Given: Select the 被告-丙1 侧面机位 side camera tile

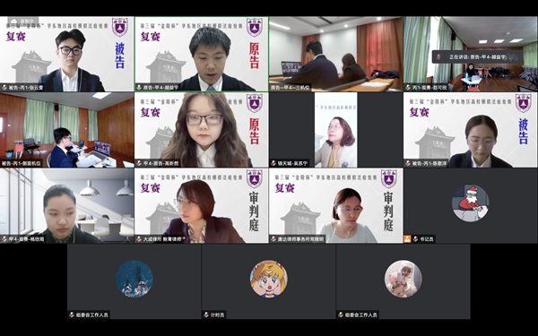Looking at the screenshot, I should tap(67, 130).
